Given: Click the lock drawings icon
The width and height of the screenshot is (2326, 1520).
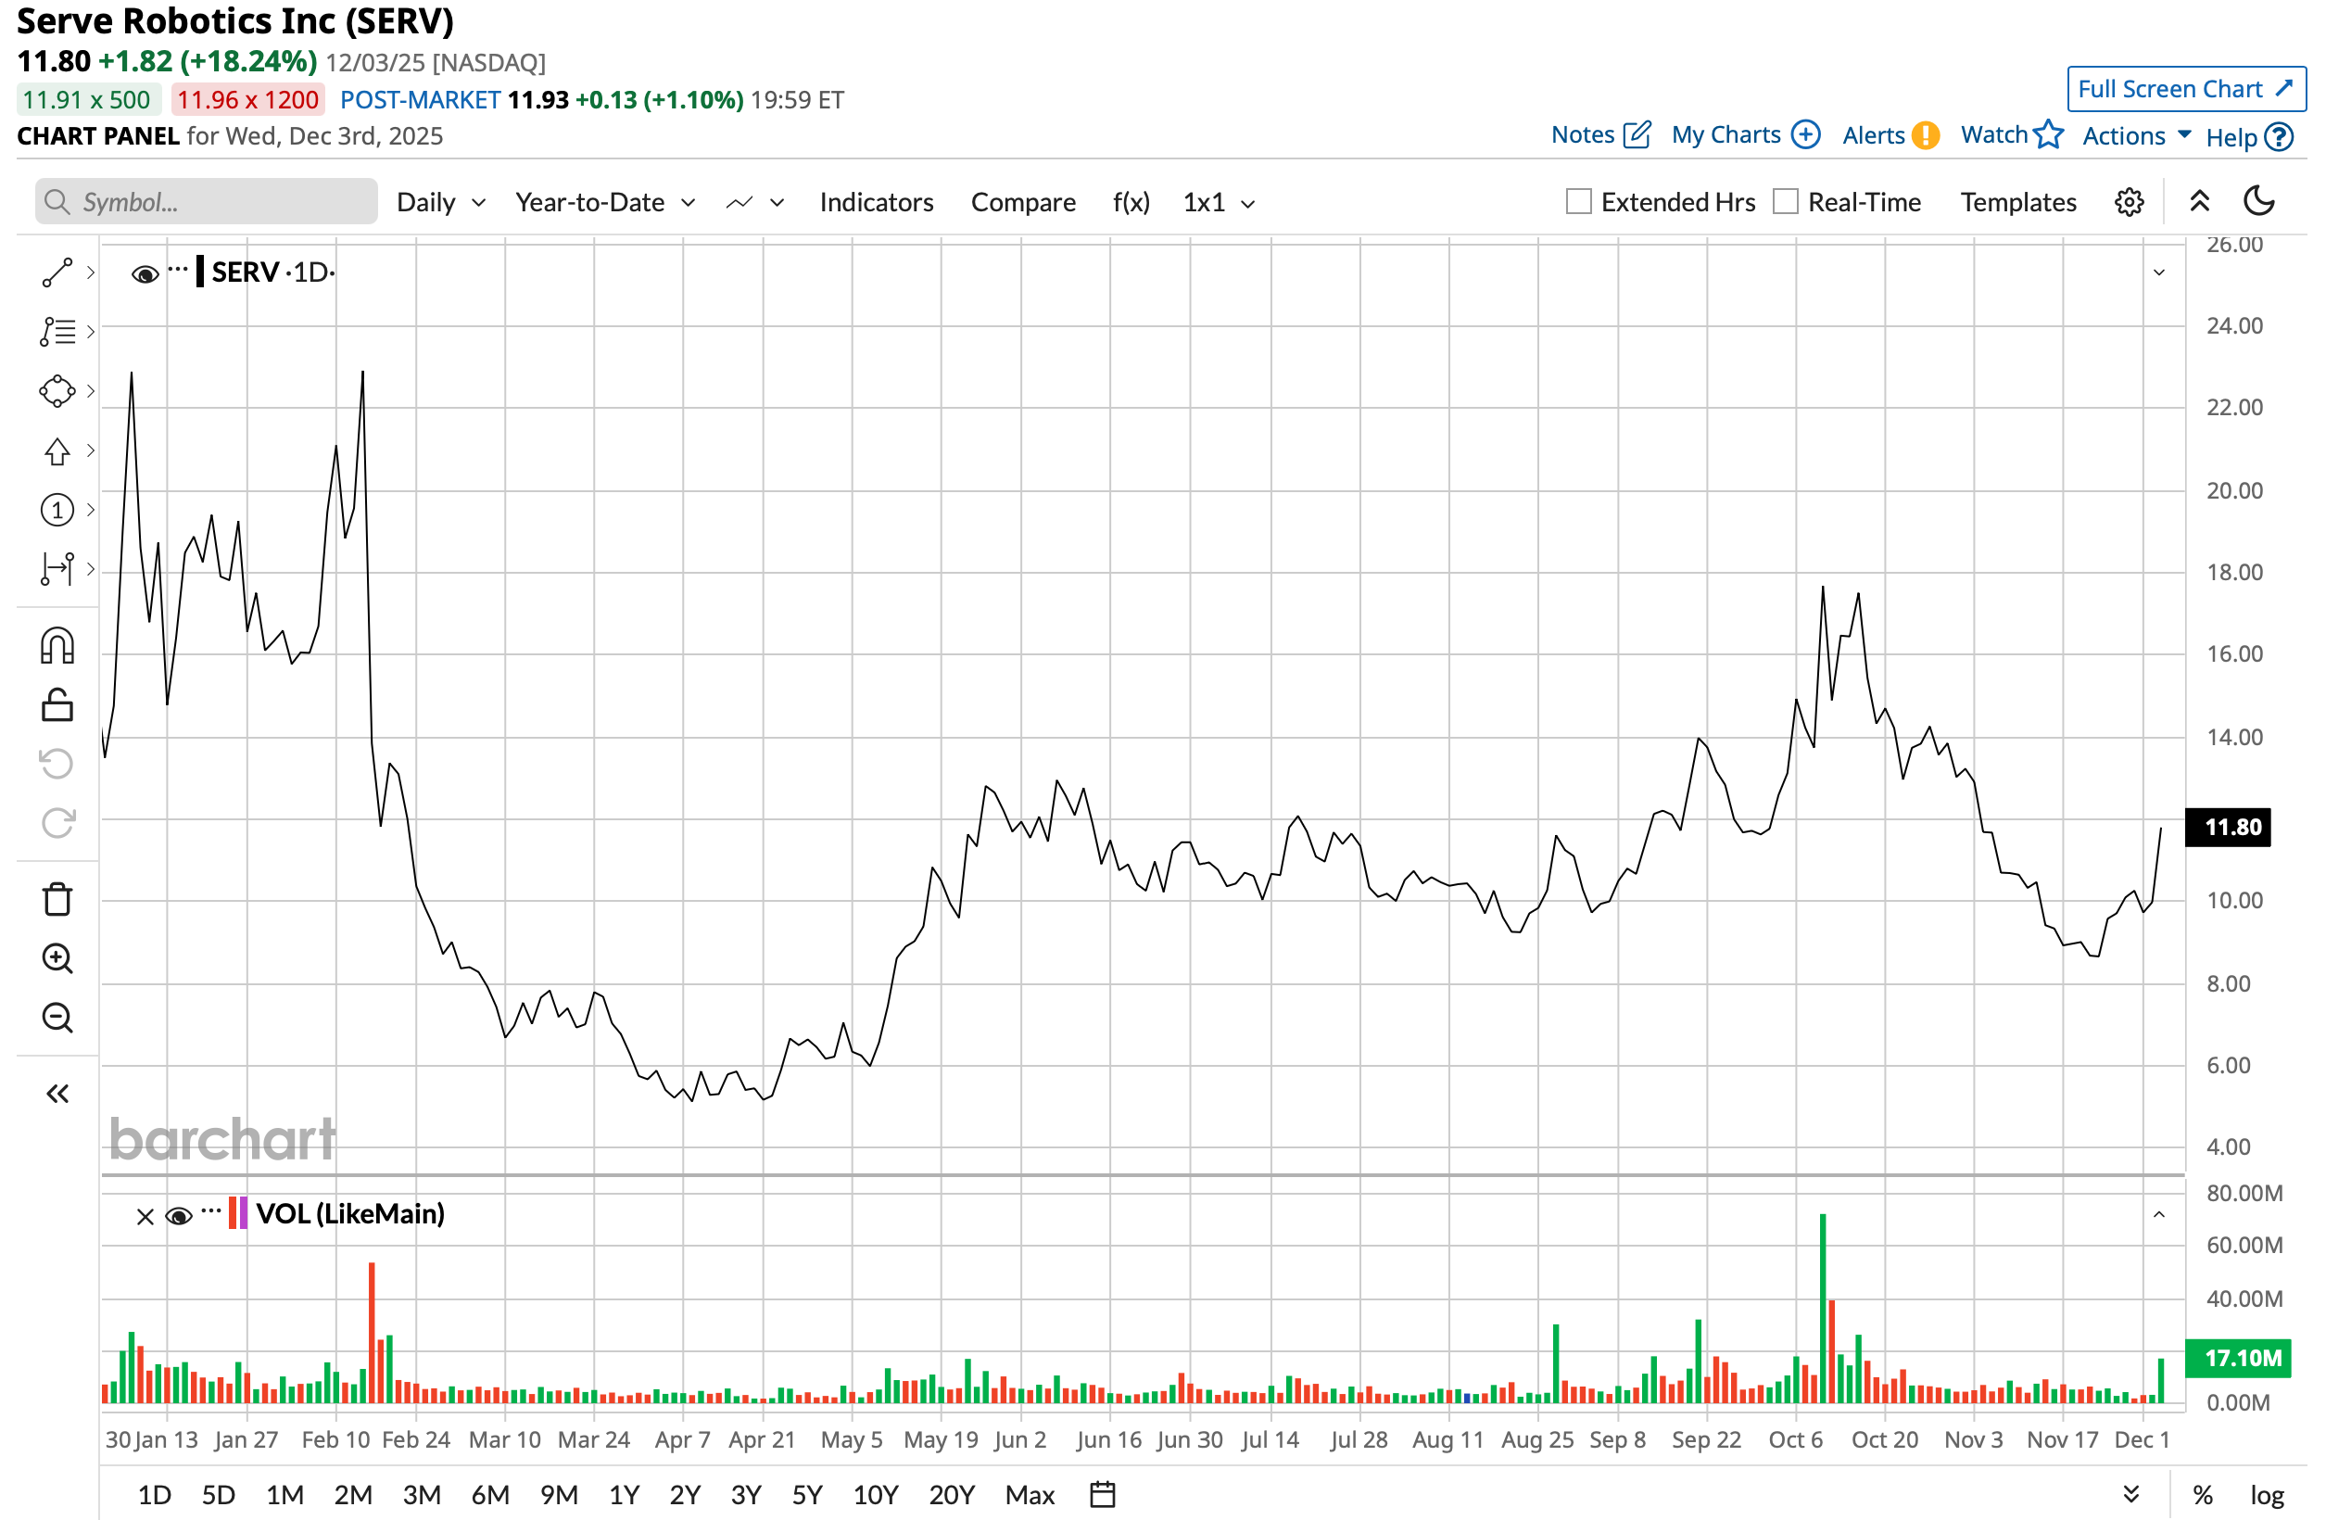Looking at the screenshot, I should pyautogui.click(x=57, y=704).
